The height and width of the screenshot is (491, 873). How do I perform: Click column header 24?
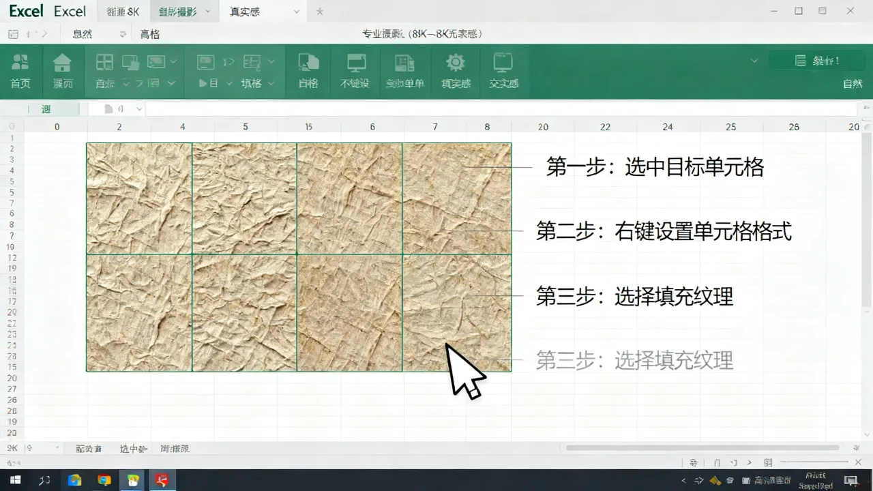[668, 127]
